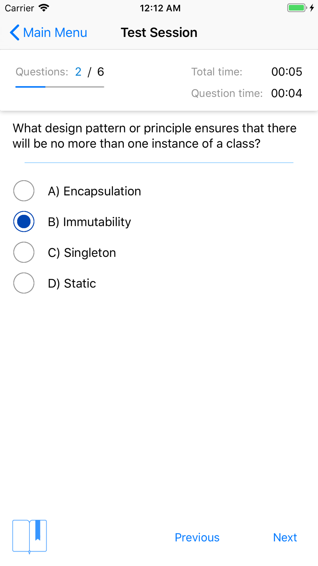Image resolution: width=318 pixels, height=566 pixels.
Task: Choose the Static radio button
Action: click(x=24, y=283)
